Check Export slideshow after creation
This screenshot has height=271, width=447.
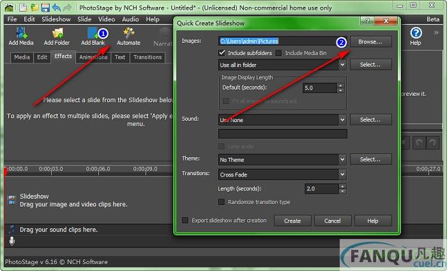point(185,221)
